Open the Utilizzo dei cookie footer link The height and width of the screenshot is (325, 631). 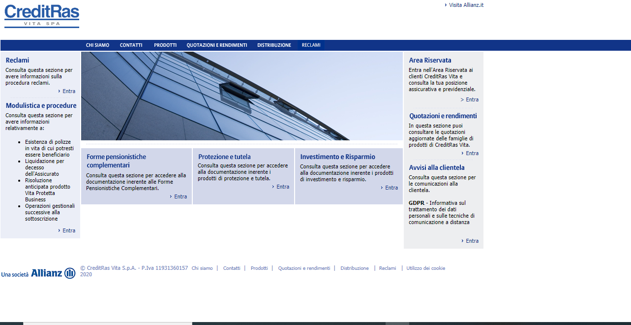coord(425,268)
